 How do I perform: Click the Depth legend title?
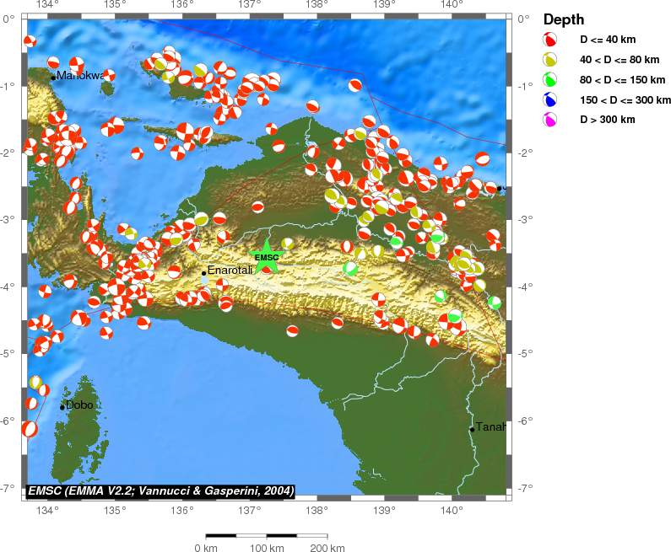[x=564, y=19]
